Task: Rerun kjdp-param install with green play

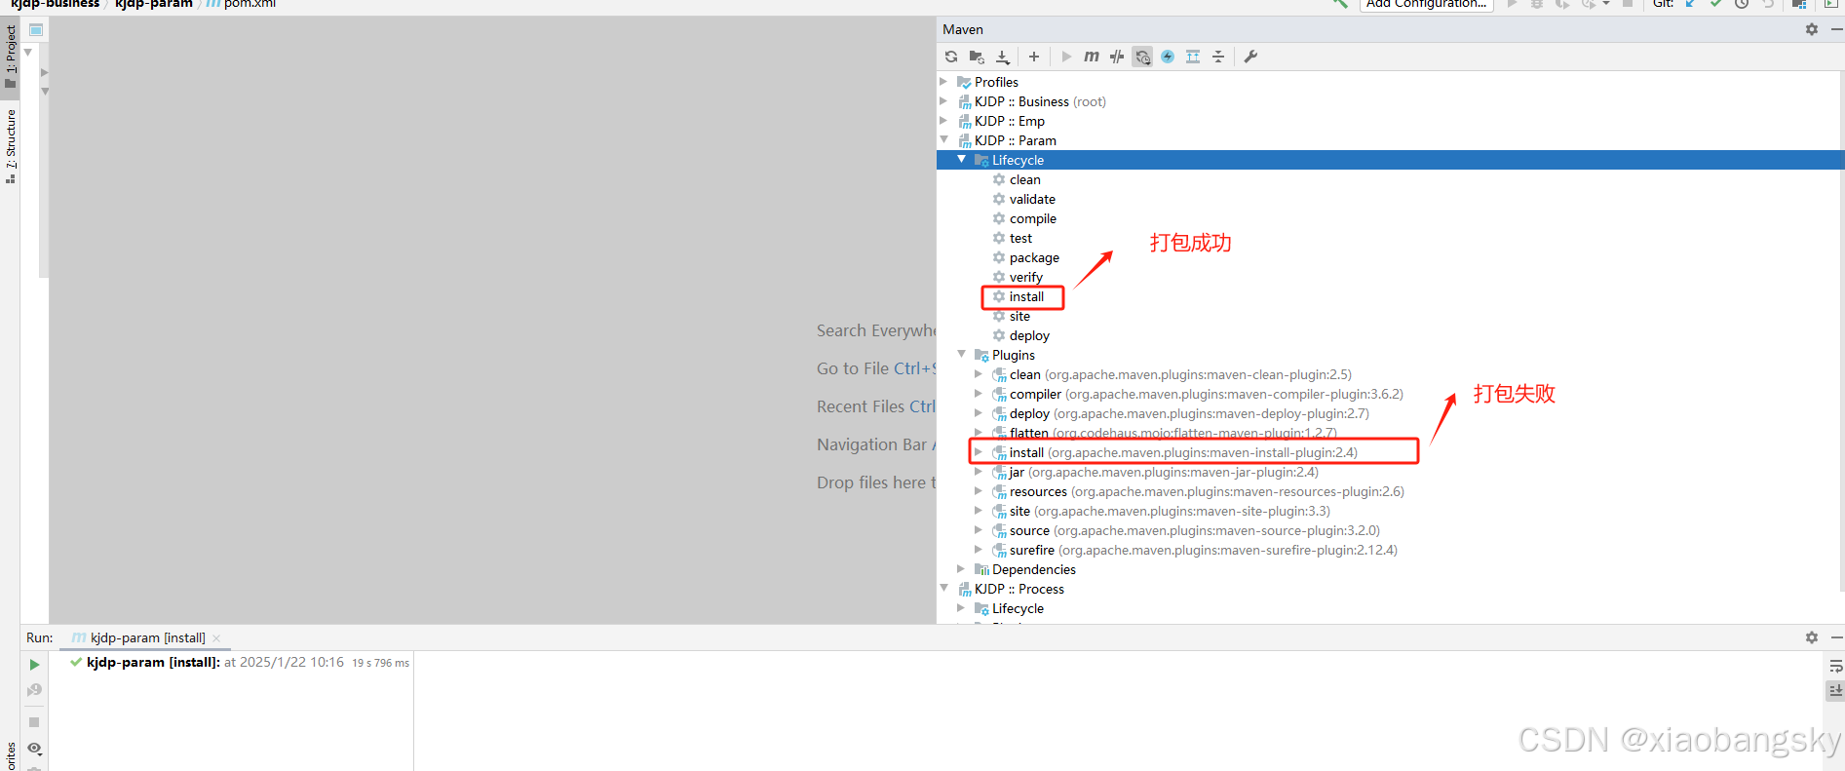Action: click(34, 665)
